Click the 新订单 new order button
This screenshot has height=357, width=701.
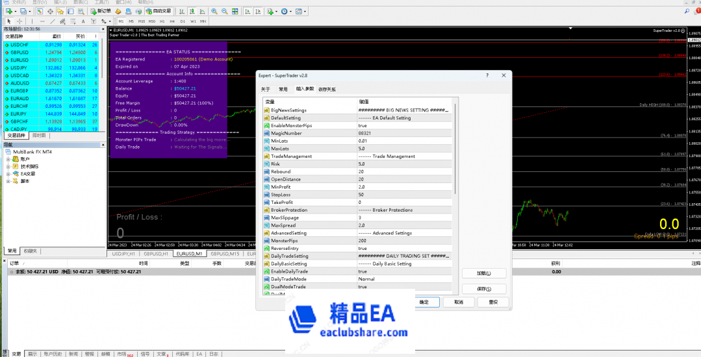tap(101, 11)
